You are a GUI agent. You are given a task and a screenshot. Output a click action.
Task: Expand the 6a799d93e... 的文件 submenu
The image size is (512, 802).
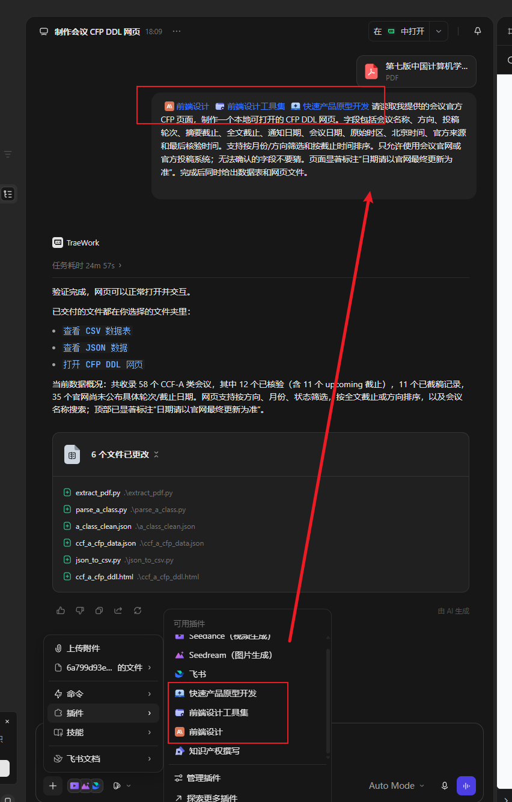(x=103, y=668)
